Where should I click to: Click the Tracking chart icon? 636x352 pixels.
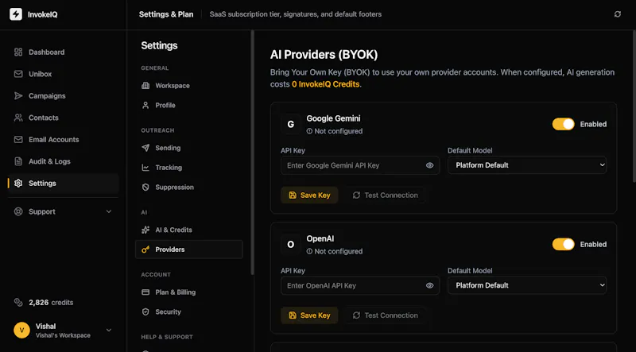tap(145, 168)
